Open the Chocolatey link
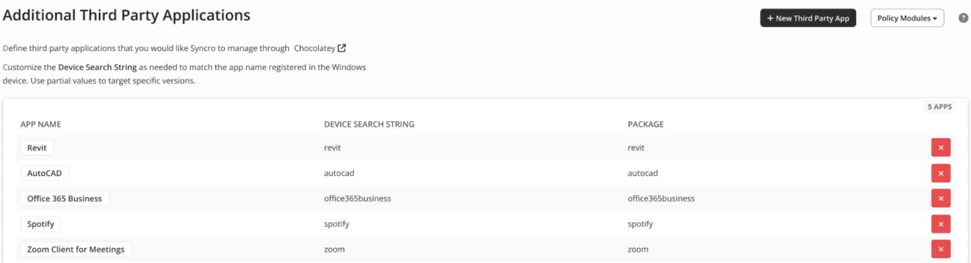This screenshot has height=263, width=971. tap(315, 48)
